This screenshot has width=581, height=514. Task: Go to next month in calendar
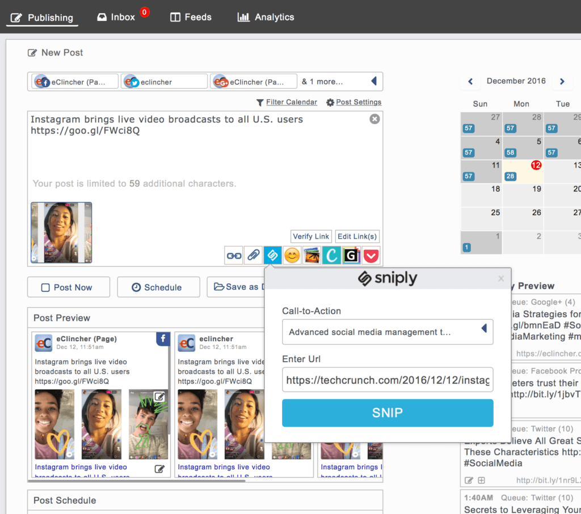[x=562, y=82]
